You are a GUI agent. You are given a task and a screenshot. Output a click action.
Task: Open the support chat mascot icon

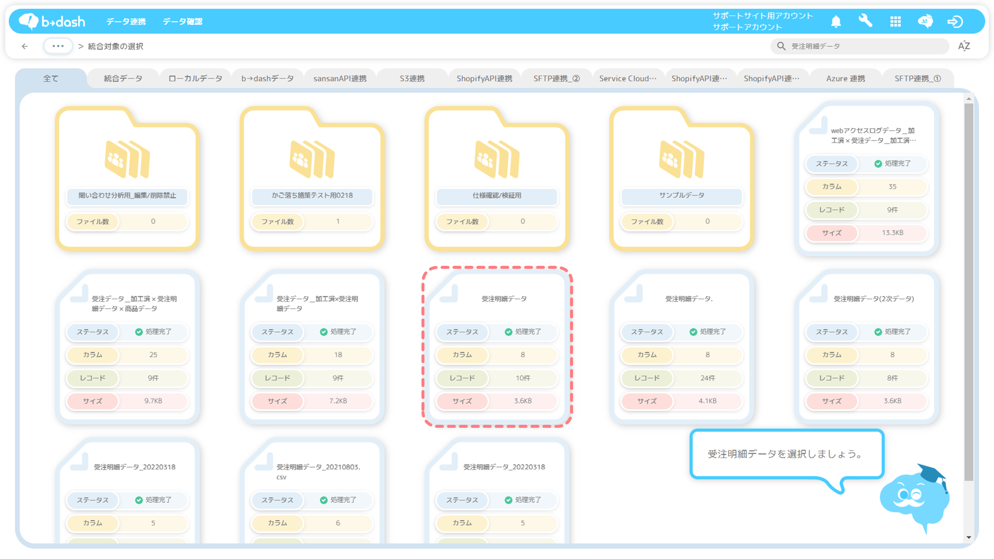click(925, 21)
